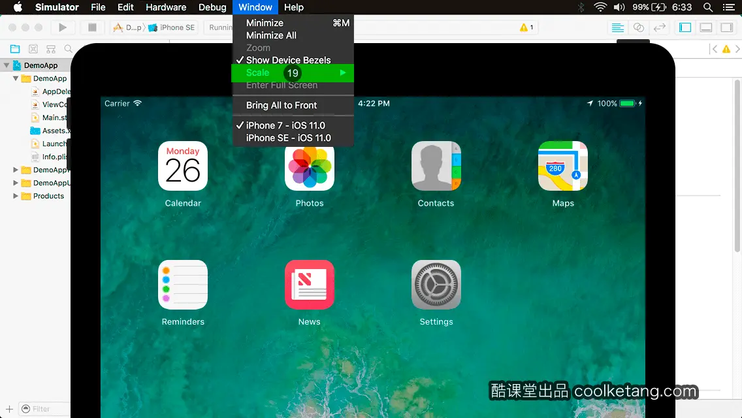Choose the DemoApp scheme in toolbar
742x418 pixels.
127,27
